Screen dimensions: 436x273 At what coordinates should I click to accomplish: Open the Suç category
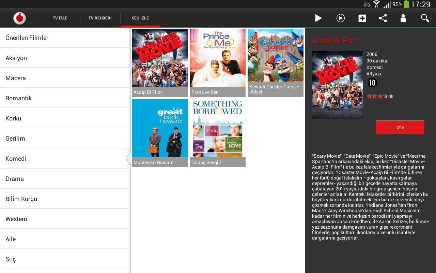point(65,259)
